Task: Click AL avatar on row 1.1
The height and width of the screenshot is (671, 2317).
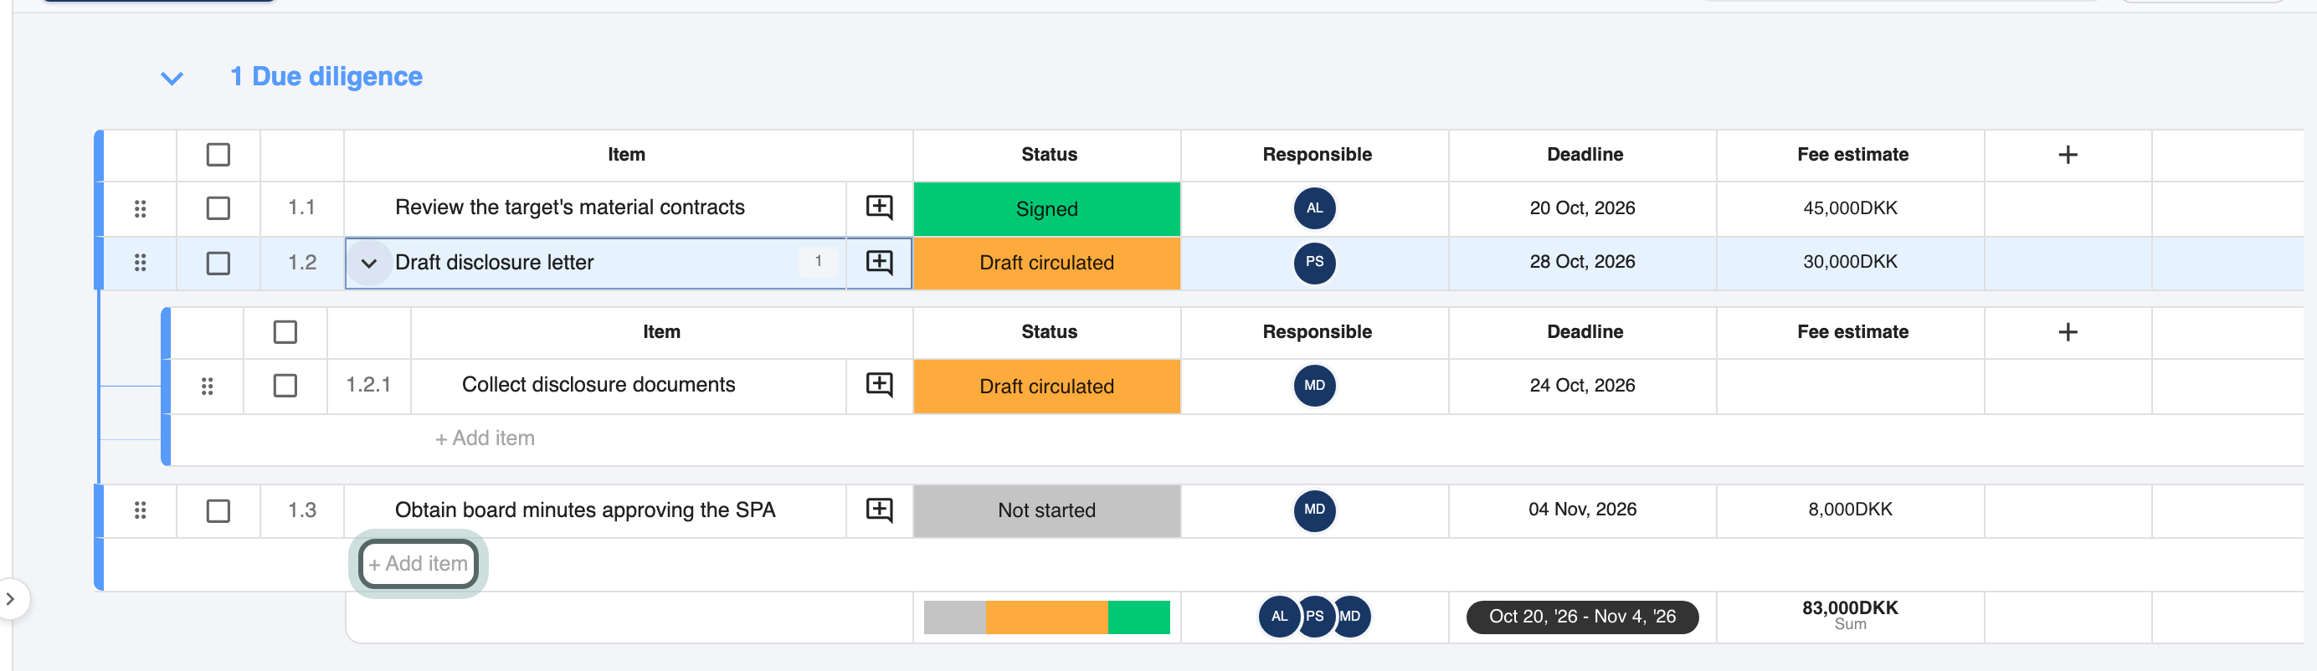Action: [x=1314, y=207]
